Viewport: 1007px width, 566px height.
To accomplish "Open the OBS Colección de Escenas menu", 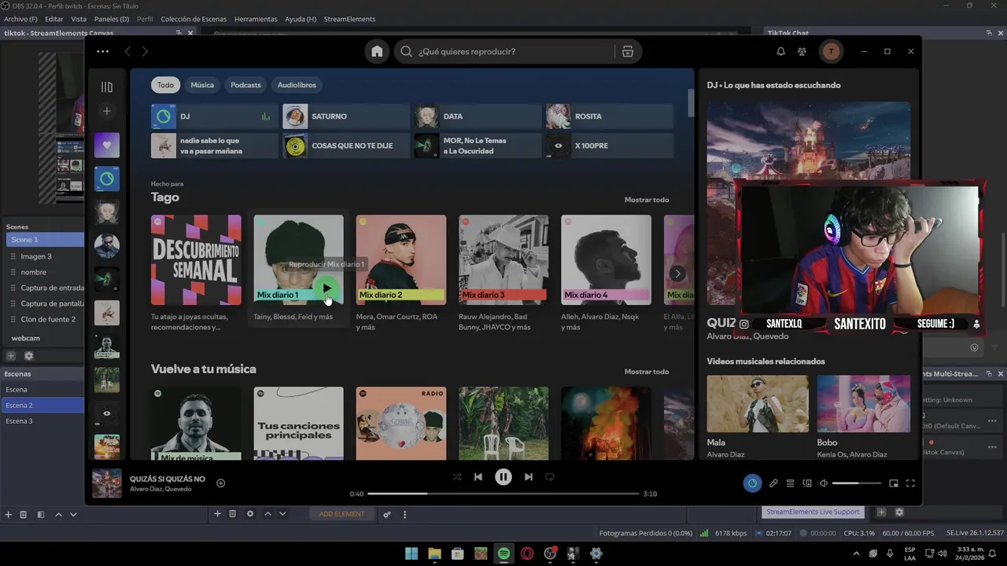I will (x=194, y=19).
